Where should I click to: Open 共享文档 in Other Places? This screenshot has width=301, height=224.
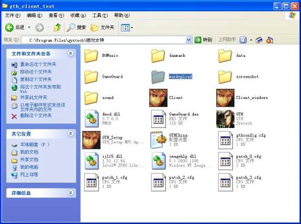tap(29, 159)
